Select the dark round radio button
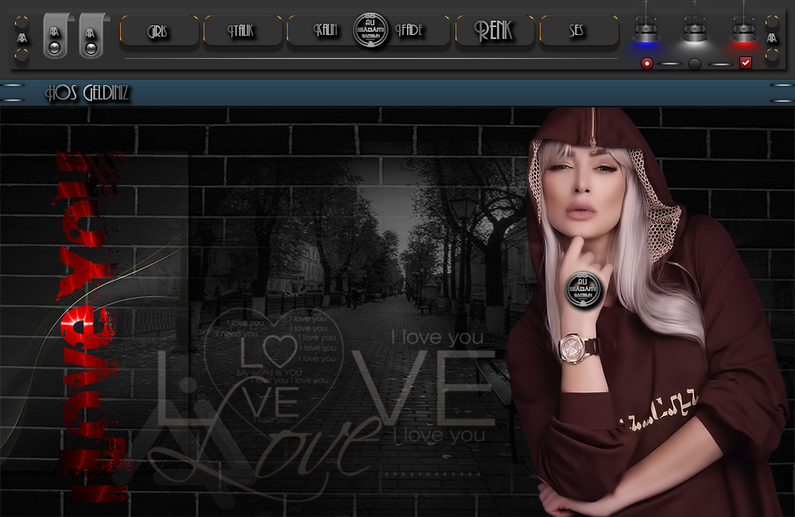Viewport: 795px width, 517px height. 695,64
